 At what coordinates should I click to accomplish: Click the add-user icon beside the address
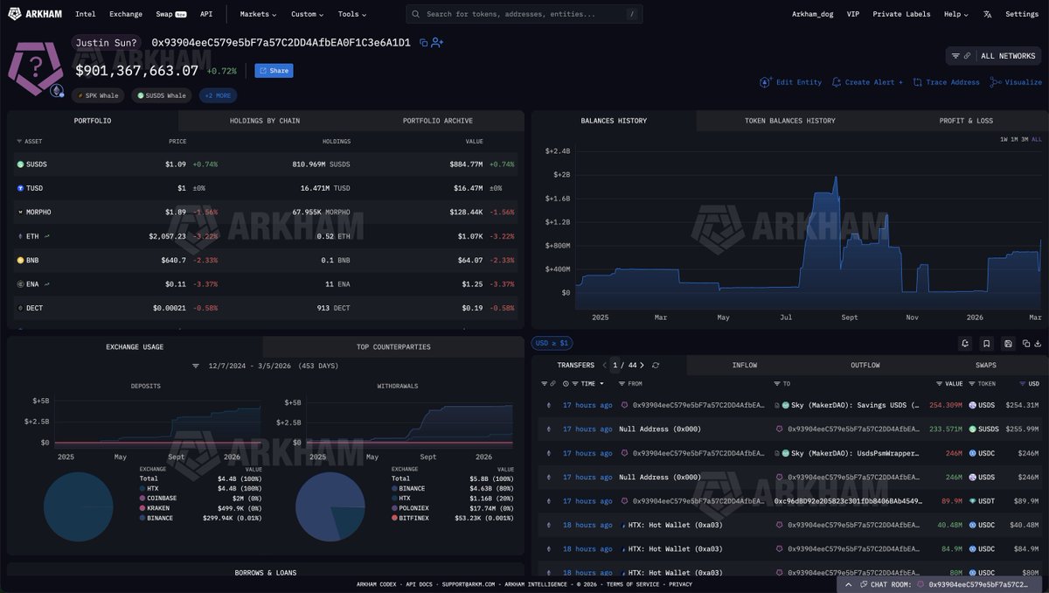coord(437,42)
